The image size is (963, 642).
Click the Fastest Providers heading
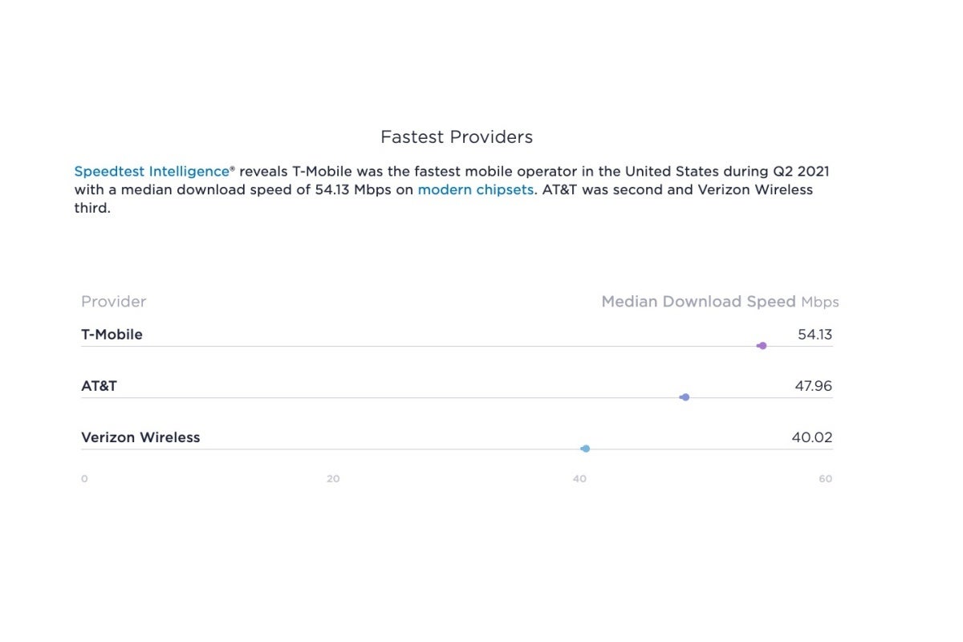[457, 137]
